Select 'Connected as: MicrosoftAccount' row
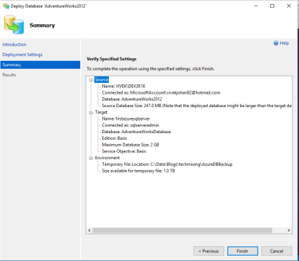299x261 pixels. pyautogui.click(x=161, y=92)
